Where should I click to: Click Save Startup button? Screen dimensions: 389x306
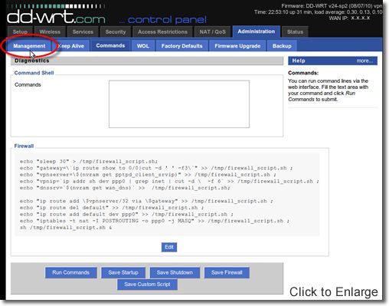coord(123,272)
